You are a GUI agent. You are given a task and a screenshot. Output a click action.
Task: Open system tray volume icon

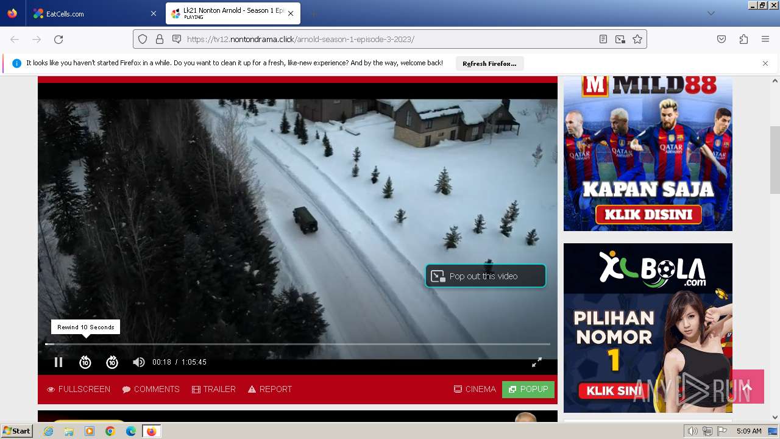point(693,431)
